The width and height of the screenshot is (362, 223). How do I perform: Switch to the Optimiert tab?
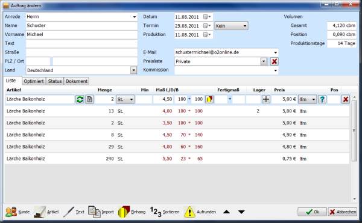click(34, 81)
